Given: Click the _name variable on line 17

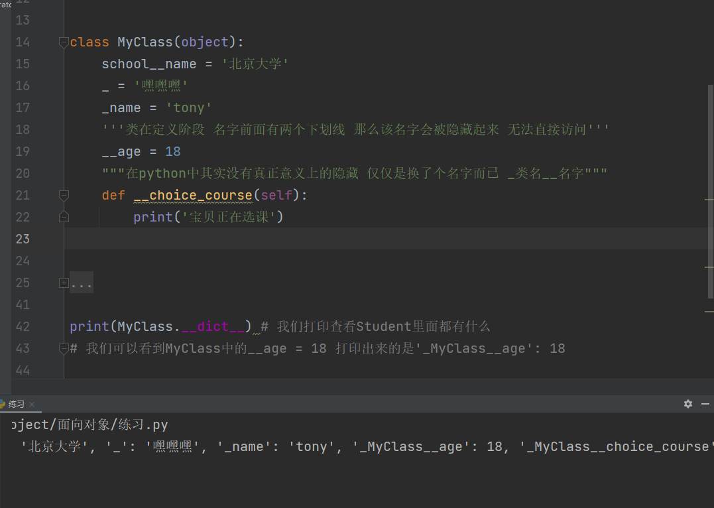Looking at the screenshot, I should (121, 107).
